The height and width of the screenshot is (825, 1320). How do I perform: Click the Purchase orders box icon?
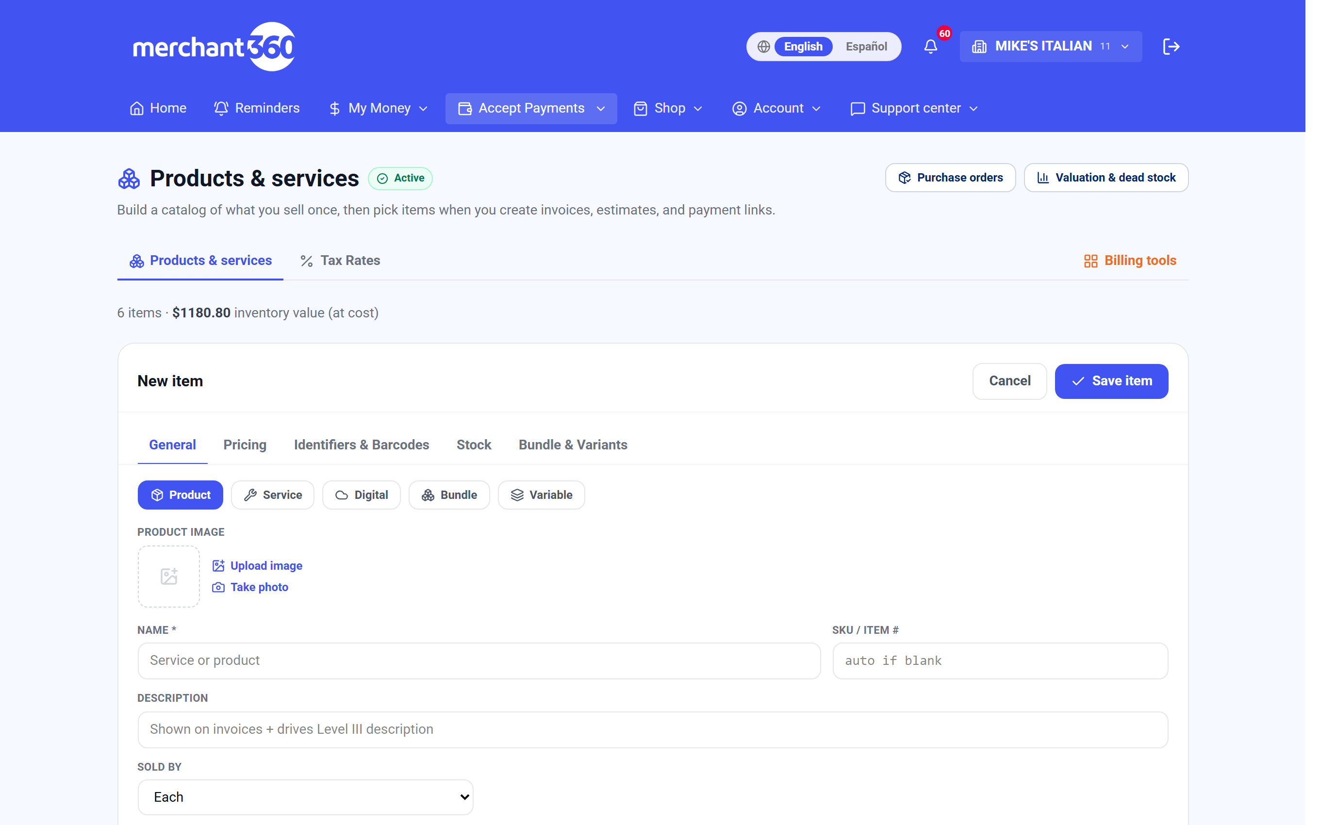coord(905,178)
